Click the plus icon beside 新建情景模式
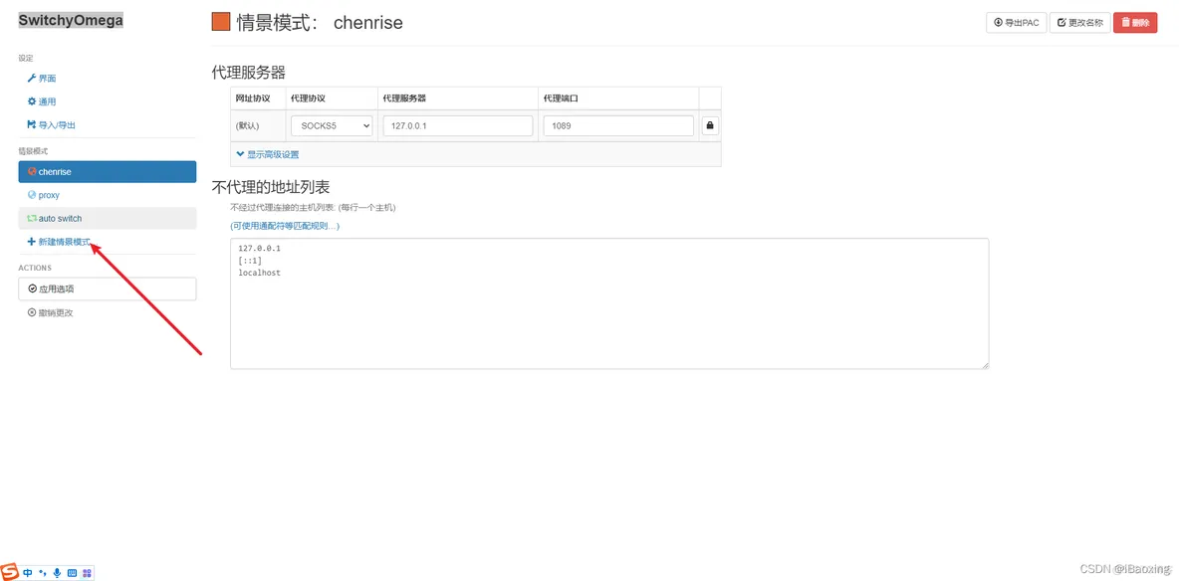1179x581 pixels. click(x=32, y=242)
